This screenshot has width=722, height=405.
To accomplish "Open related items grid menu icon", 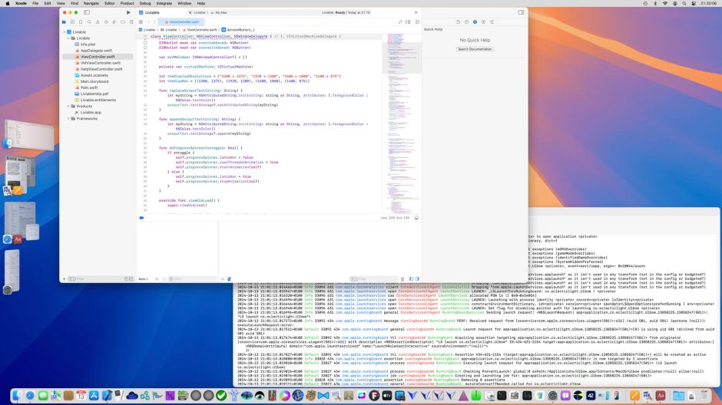I will (141, 21).
